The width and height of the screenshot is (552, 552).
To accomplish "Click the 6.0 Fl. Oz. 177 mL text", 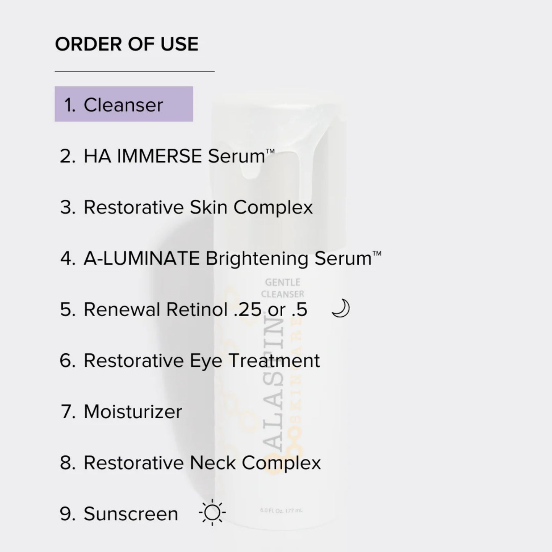I will [281, 510].
